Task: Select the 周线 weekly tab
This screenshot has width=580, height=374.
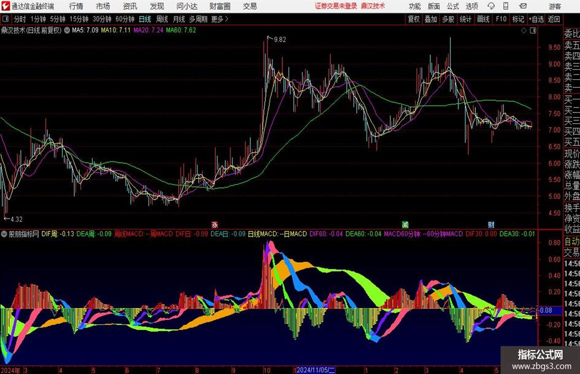Action: click(162, 19)
